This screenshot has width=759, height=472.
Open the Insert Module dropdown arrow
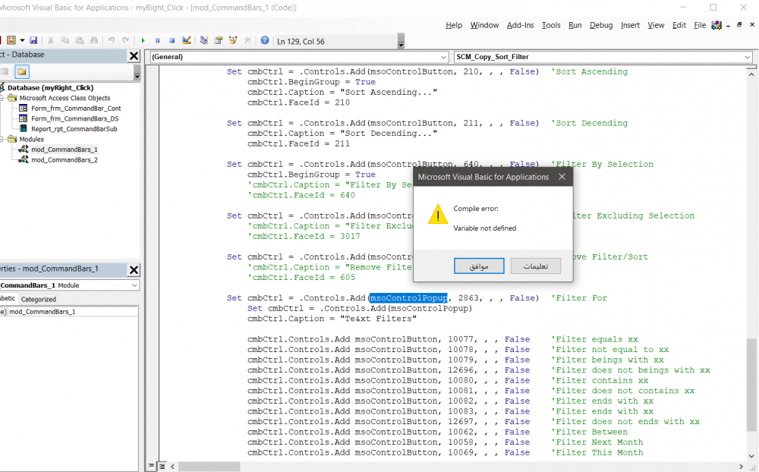tap(22, 41)
